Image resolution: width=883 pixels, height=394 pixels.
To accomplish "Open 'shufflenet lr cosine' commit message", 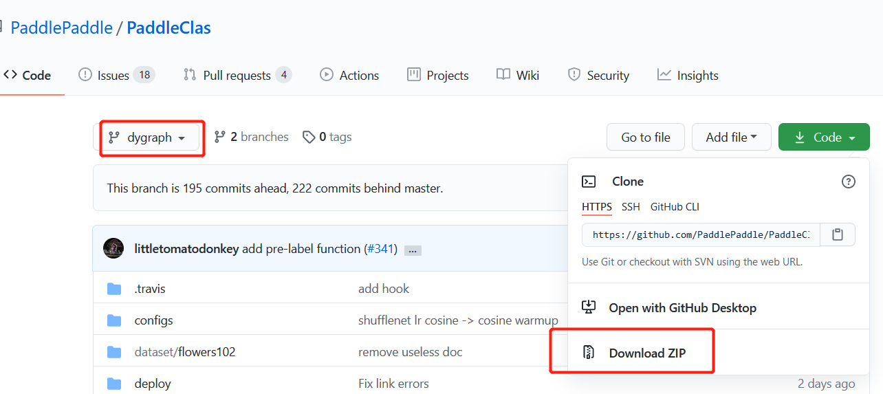I will (x=458, y=320).
